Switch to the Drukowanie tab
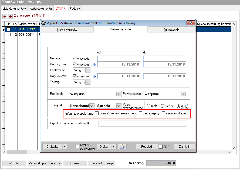The width and height of the screenshot is (240, 170). [x=171, y=30]
